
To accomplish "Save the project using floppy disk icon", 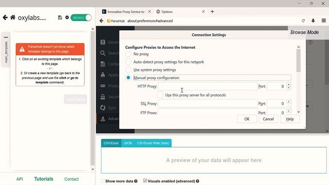I will click(60, 17).
